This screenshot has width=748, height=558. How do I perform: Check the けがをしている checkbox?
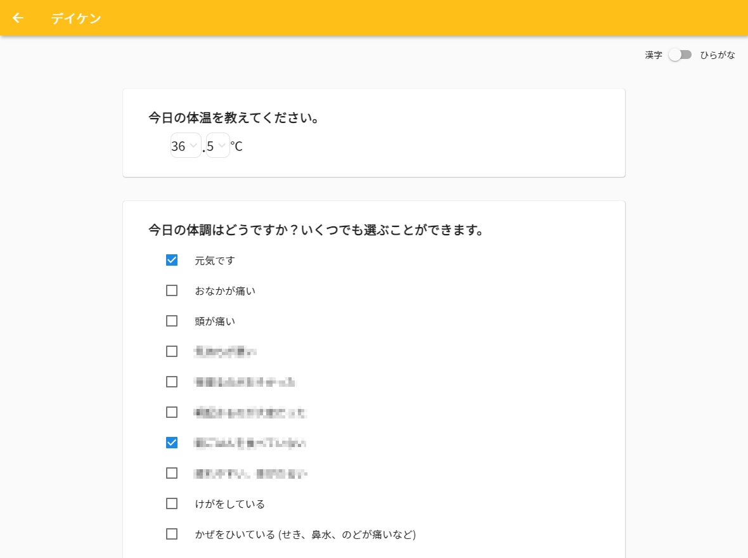click(171, 503)
